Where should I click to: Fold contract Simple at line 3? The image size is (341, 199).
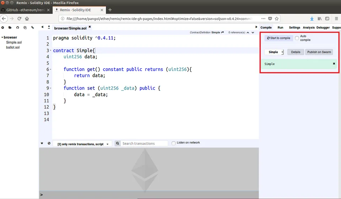pyautogui.click(x=51, y=51)
